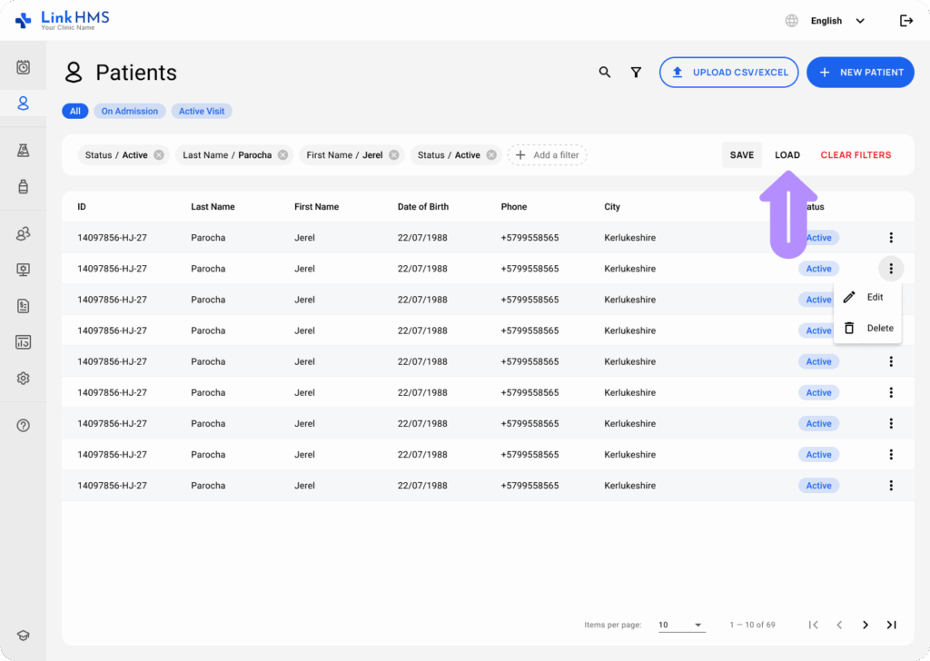
Task: Open the laboratory section via the flask icon
Action: pyautogui.click(x=23, y=150)
